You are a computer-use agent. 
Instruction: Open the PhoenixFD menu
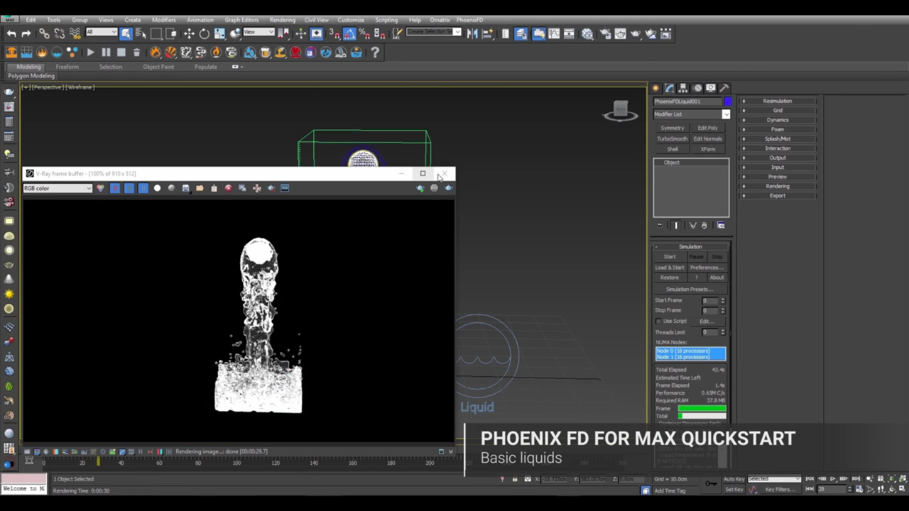(469, 20)
